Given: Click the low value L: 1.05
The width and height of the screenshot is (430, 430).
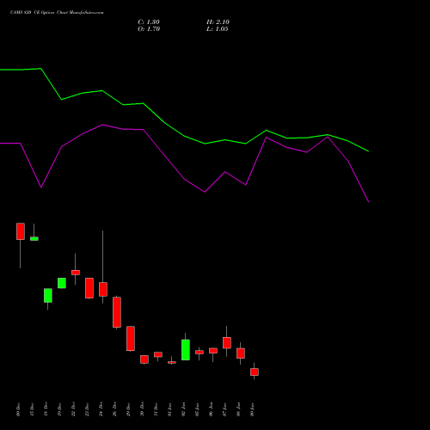Looking at the screenshot, I should [x=218, y=29].
